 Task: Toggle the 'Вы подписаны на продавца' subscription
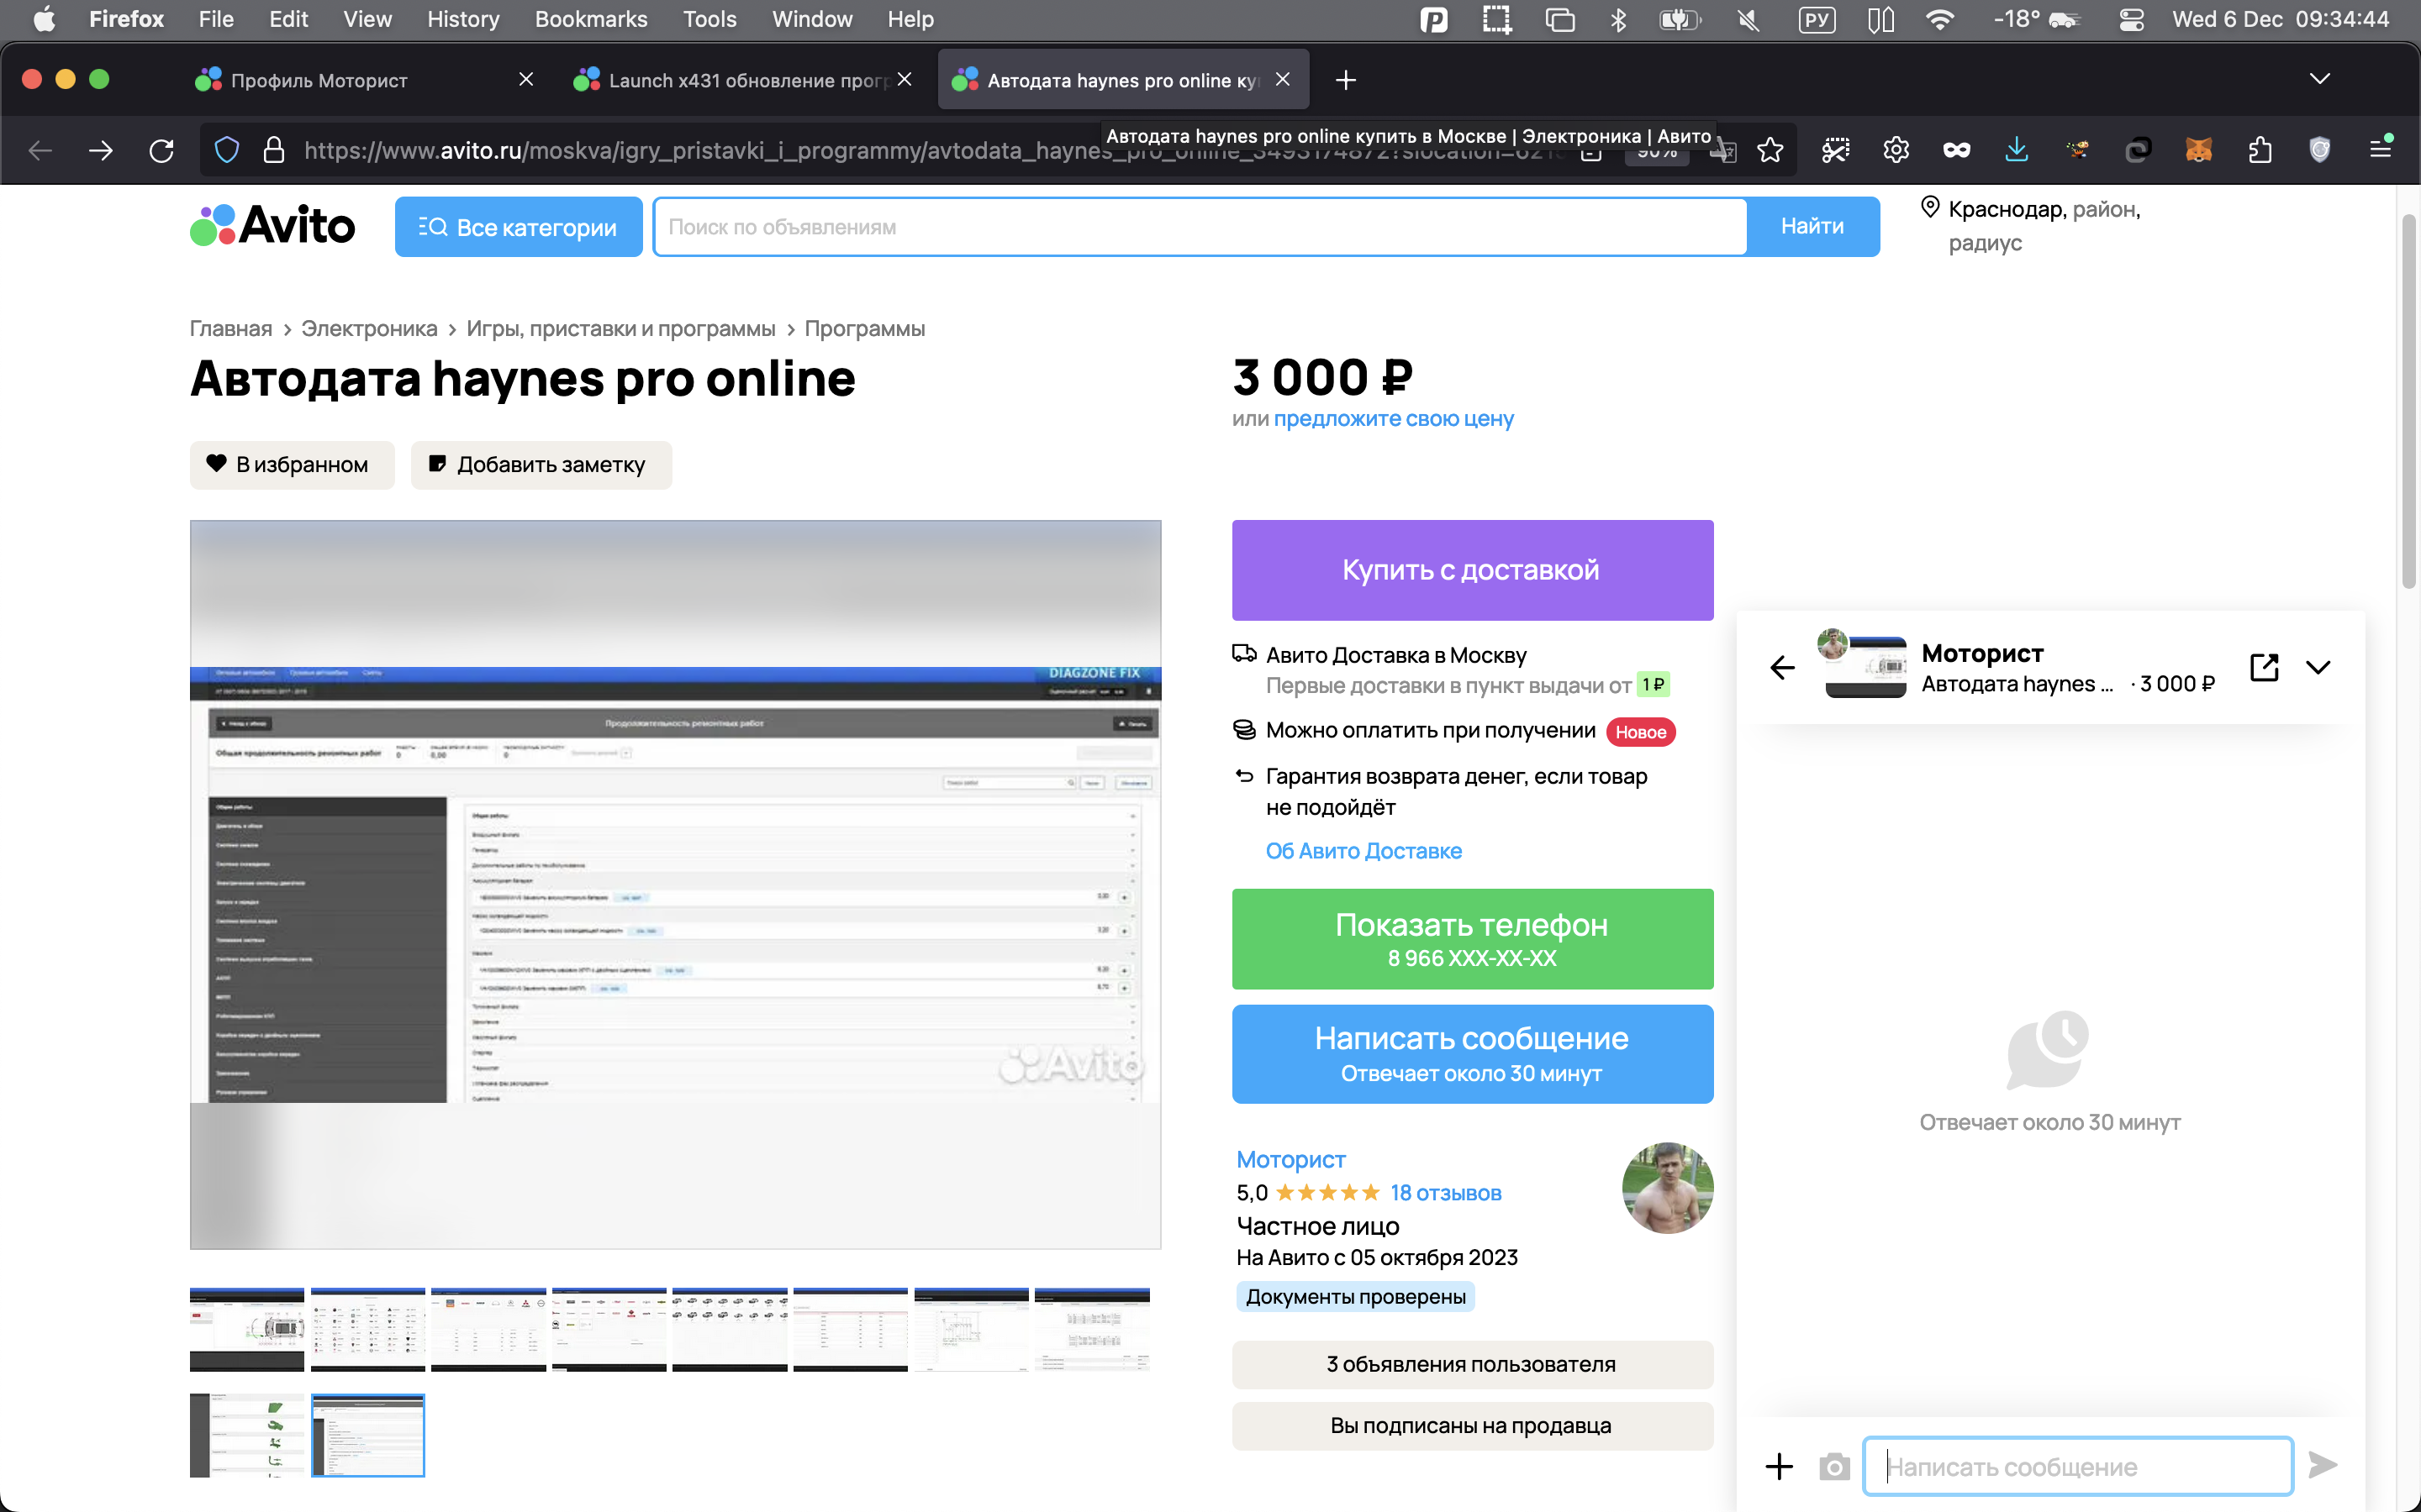click(1472, 1425)
